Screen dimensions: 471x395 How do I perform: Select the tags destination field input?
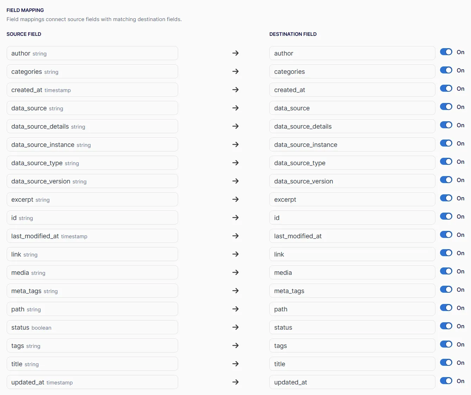click(352, 345)
